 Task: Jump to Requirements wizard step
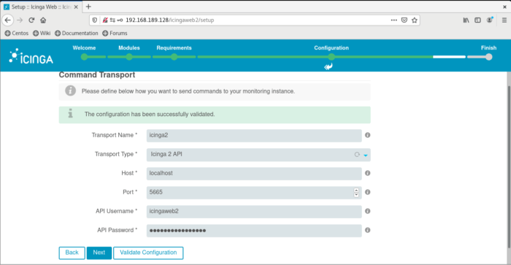click(174, 52)
